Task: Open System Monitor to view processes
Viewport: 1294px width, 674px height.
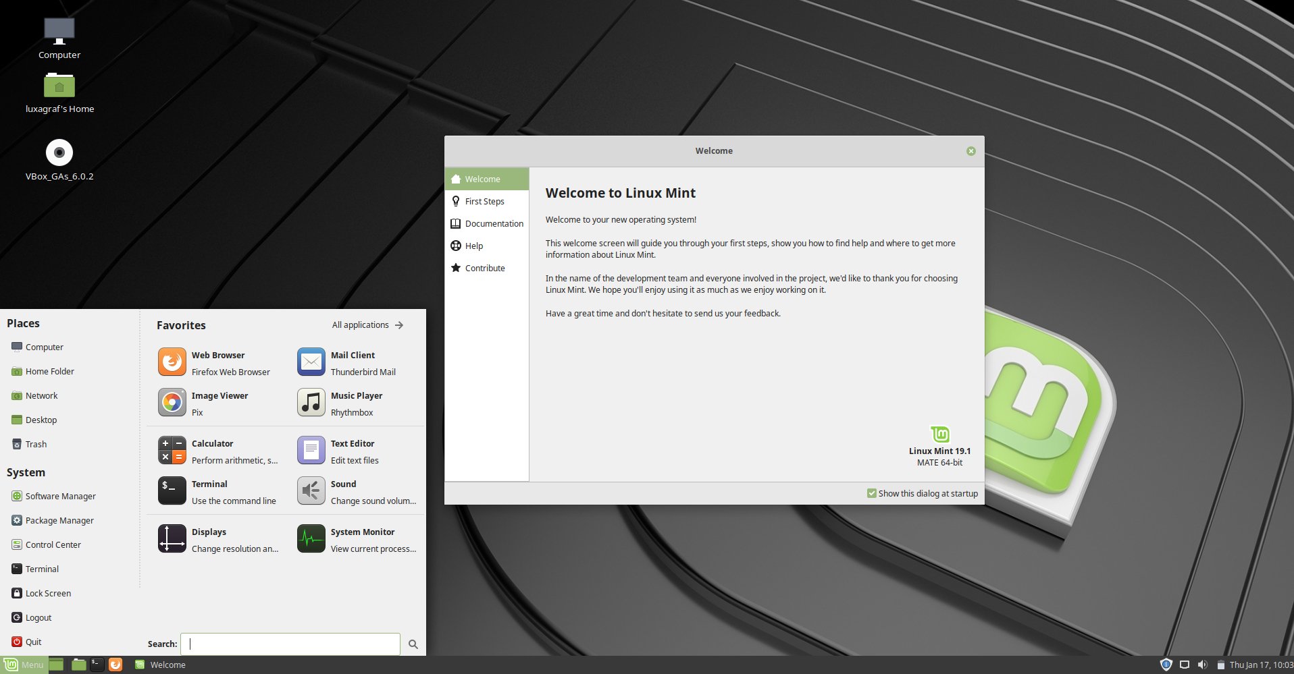Action: (362, 538)
